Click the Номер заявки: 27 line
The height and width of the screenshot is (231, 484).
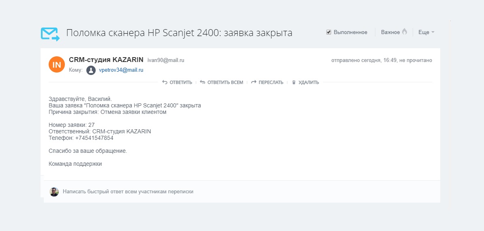tap(72, 125)
